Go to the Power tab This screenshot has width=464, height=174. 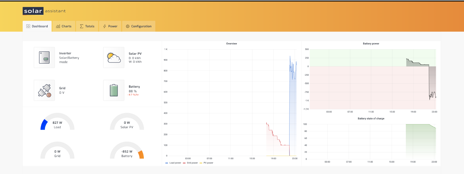[110, 26]
